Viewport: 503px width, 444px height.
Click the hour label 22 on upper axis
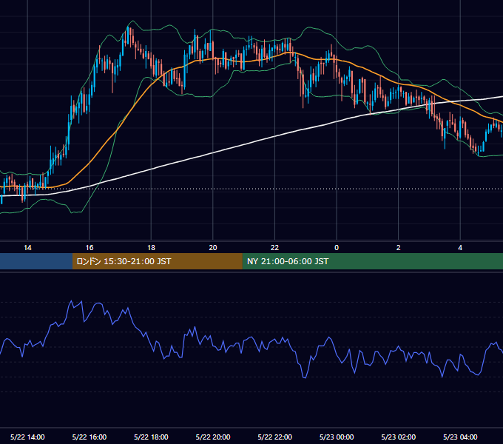[x=275, y=248]
